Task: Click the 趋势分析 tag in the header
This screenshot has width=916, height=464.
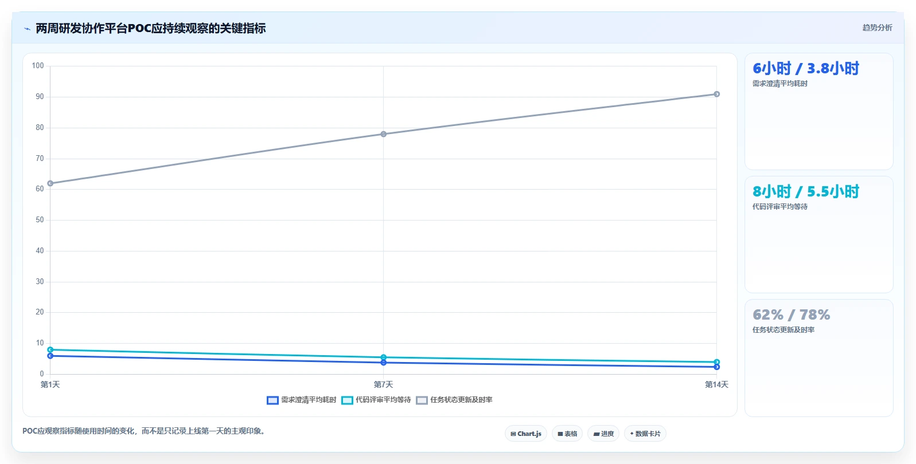Action: pyautogui.click(x=877, y=27)
